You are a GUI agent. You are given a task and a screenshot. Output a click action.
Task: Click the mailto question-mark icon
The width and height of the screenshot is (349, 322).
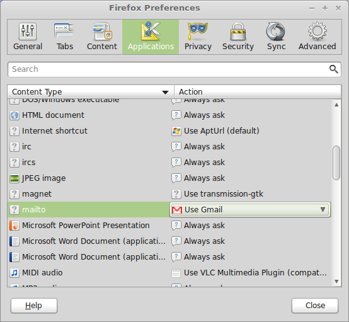point(14,210)
